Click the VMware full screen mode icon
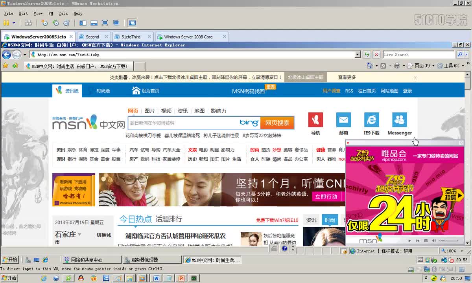The height and width of the screenshot is (283, 472). tap(105, 23)
